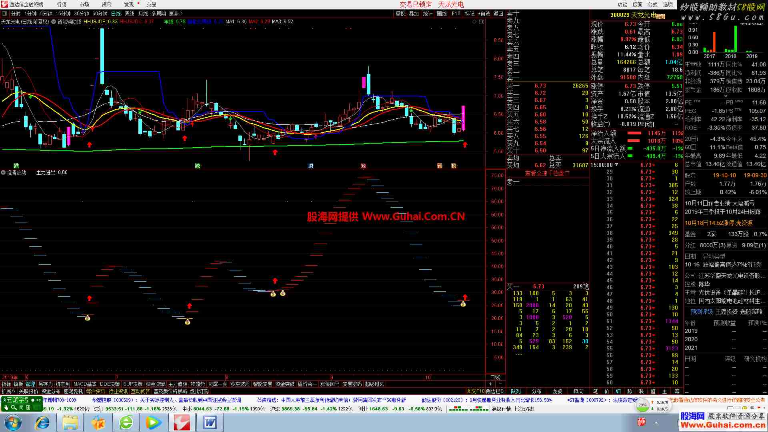This screenshot has width=768, height=432.
Task: Click the circle indicator icon beside 智能辅助线
Action: pyautogui.click(x=54, y=22)
